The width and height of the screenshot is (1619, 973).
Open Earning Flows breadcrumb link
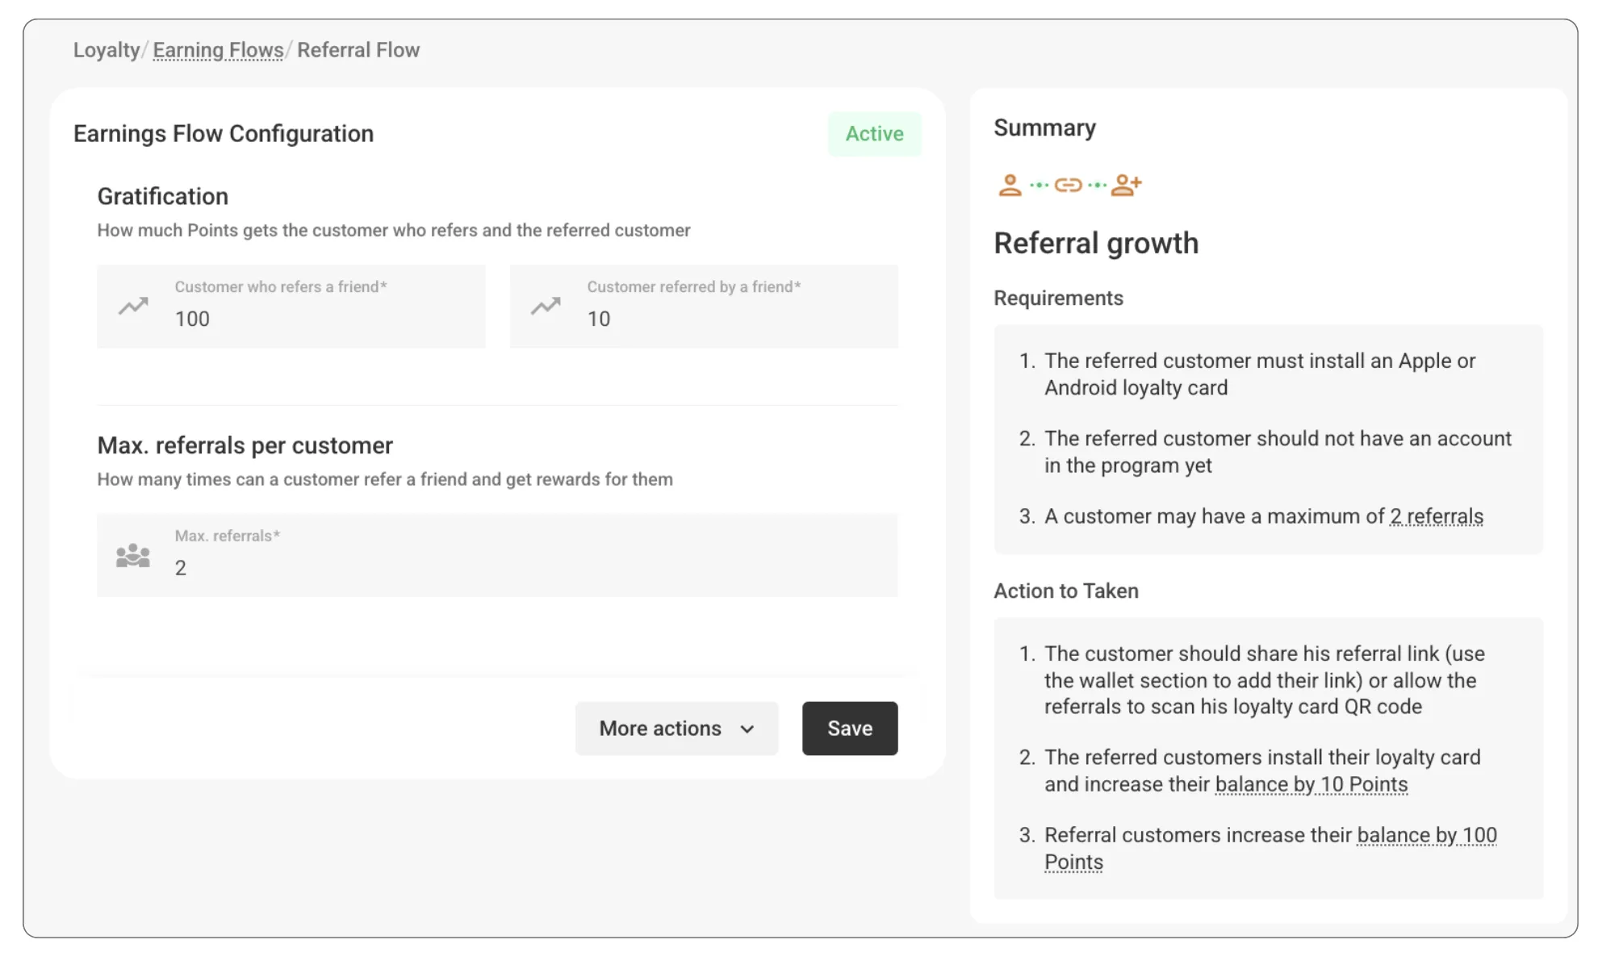coord(218,50)
